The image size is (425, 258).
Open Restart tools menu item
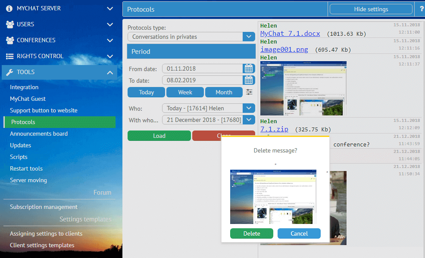pyautogui.click(x=26, y=169)
